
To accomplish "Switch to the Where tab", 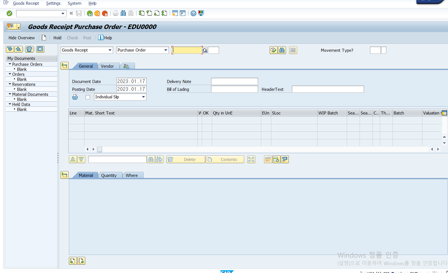I will 132,175.
